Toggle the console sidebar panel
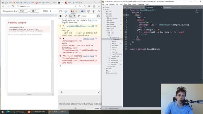The image size is (203, 114). point(61,16)
